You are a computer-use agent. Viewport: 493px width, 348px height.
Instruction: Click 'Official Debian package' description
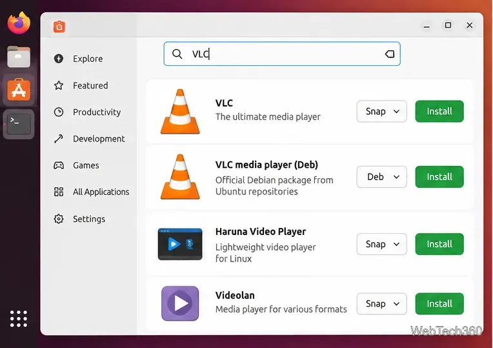point(274,186)
